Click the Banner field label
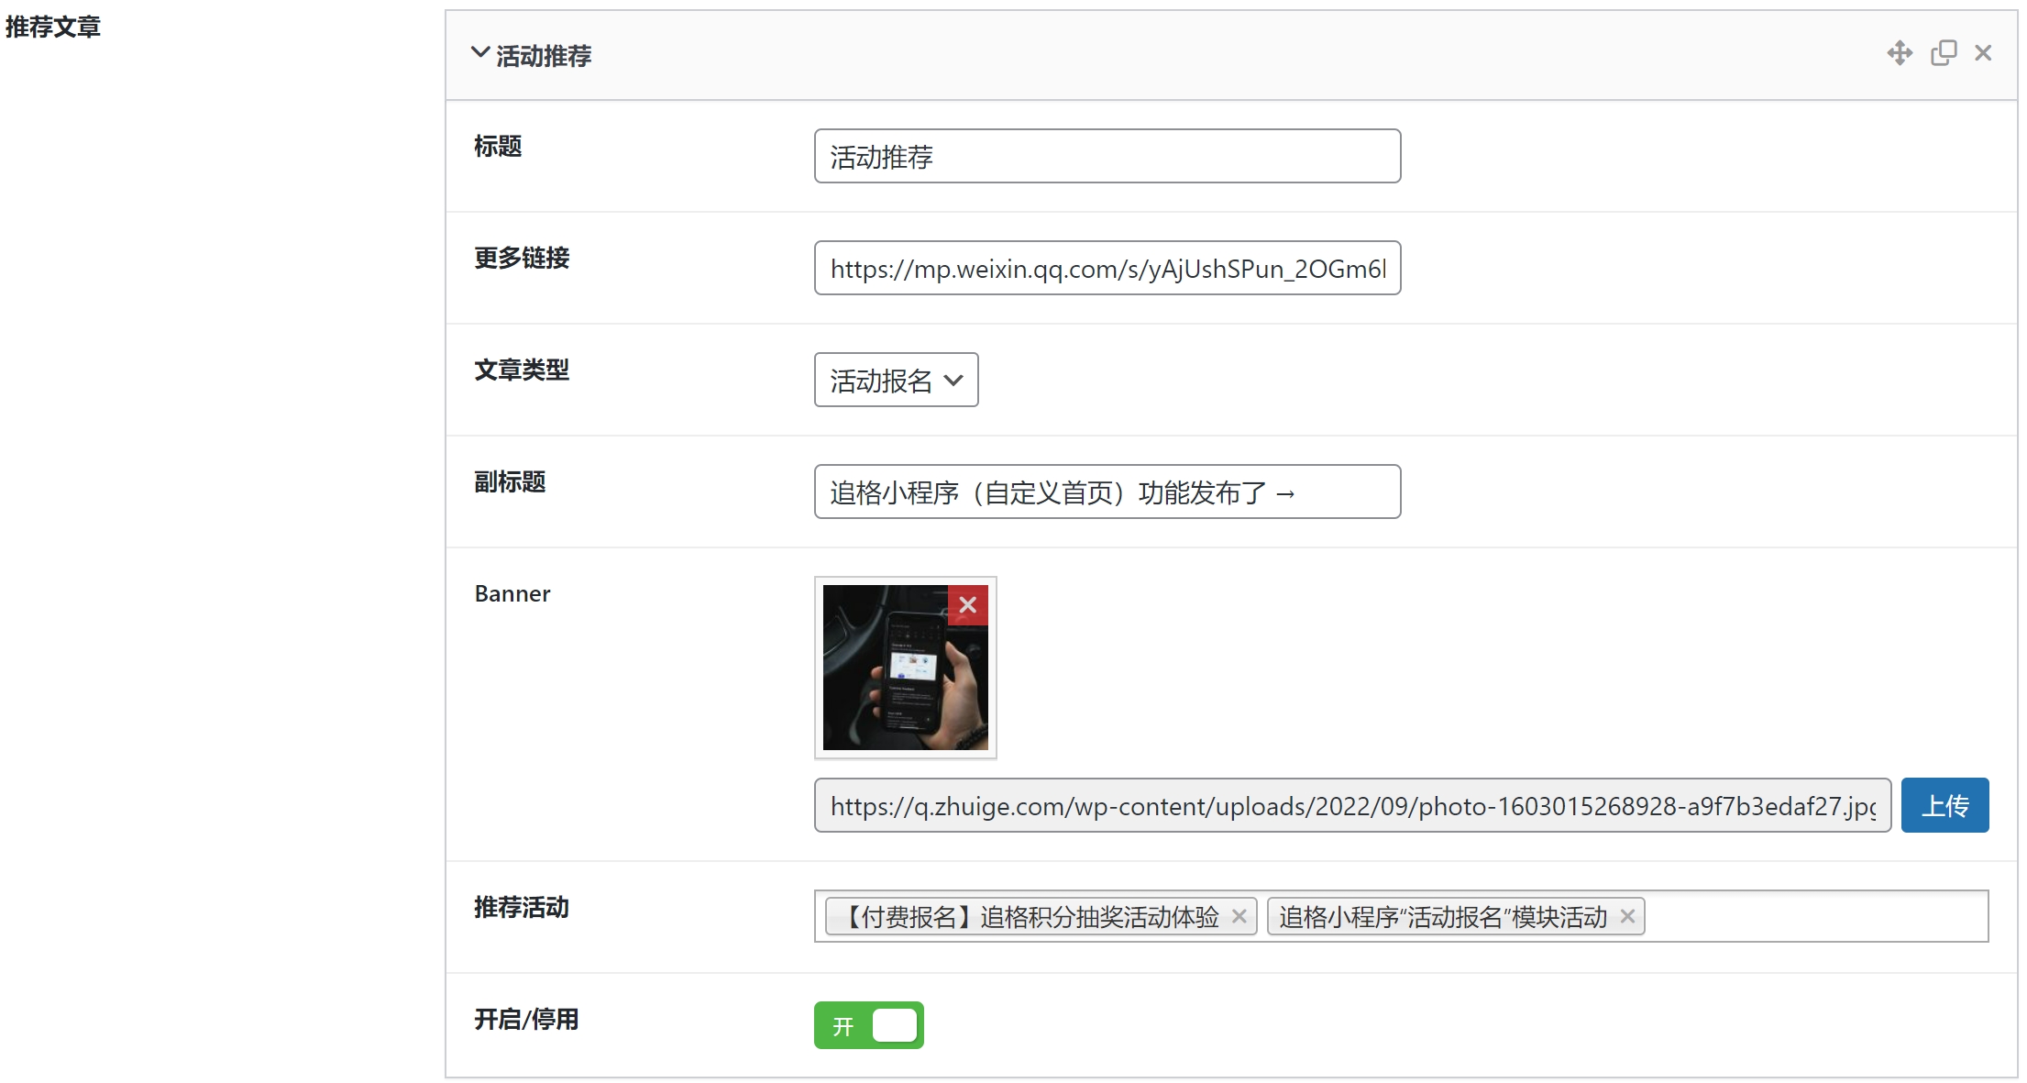This screenshot has height=1083, width=2027. [512, 593]
